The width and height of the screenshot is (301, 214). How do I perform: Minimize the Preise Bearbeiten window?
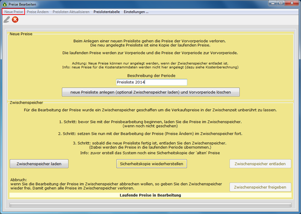[x=273, y=3]
